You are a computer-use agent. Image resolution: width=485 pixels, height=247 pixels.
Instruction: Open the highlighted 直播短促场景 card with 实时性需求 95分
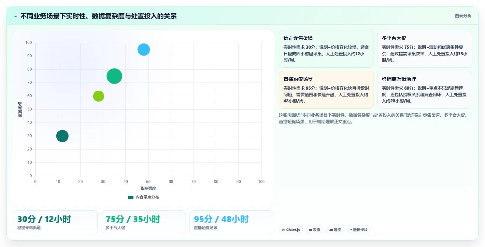pos(326,90)
